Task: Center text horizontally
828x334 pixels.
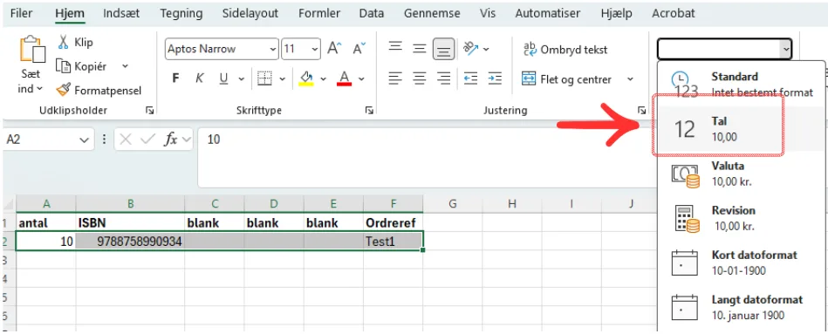Action: (420, 78)
